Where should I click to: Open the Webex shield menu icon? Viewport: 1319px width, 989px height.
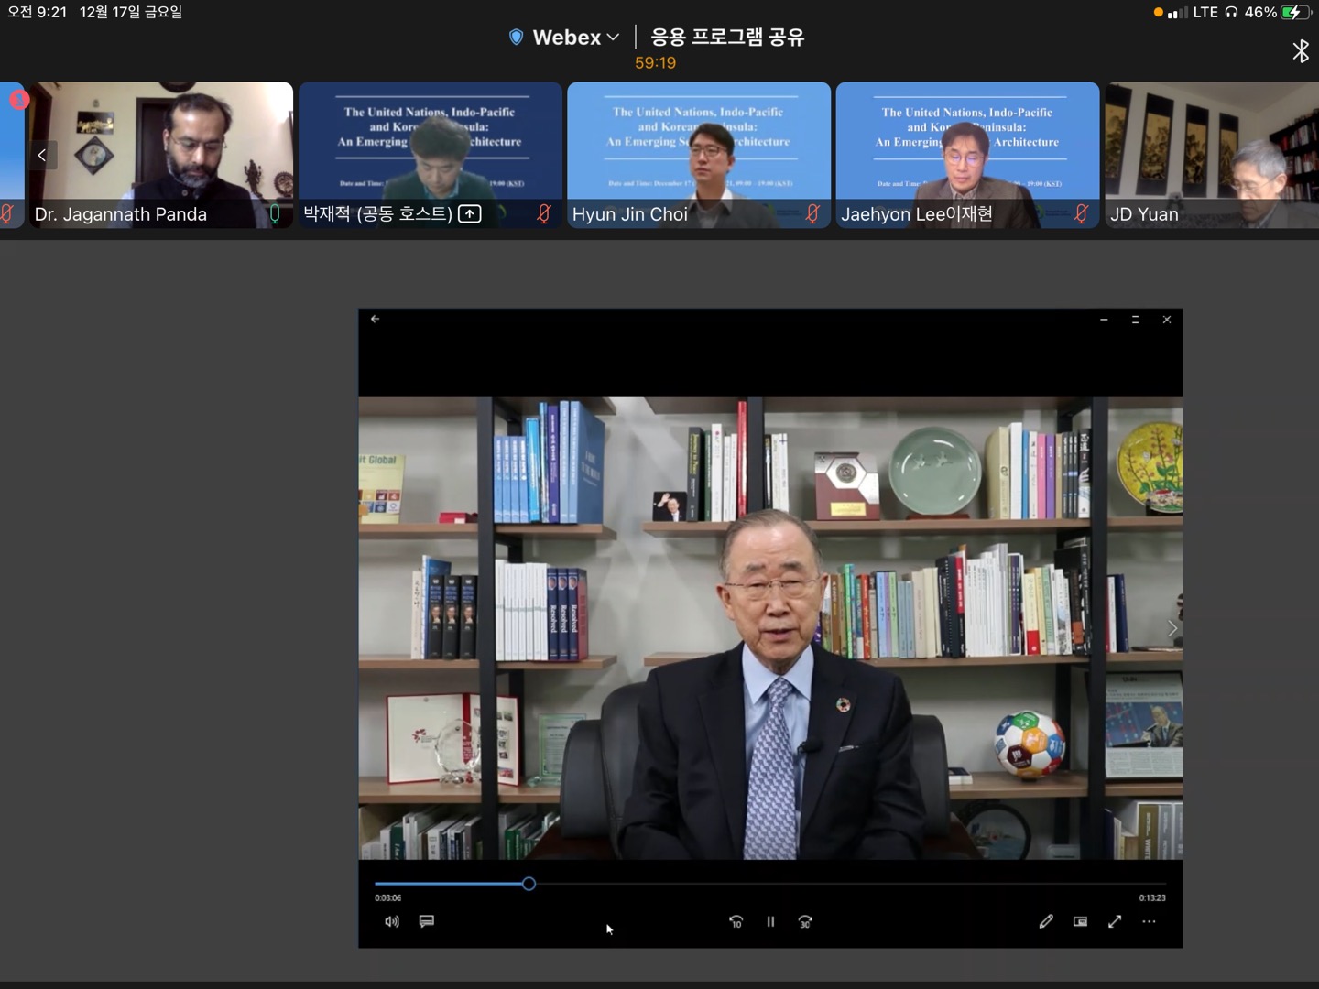516,37
